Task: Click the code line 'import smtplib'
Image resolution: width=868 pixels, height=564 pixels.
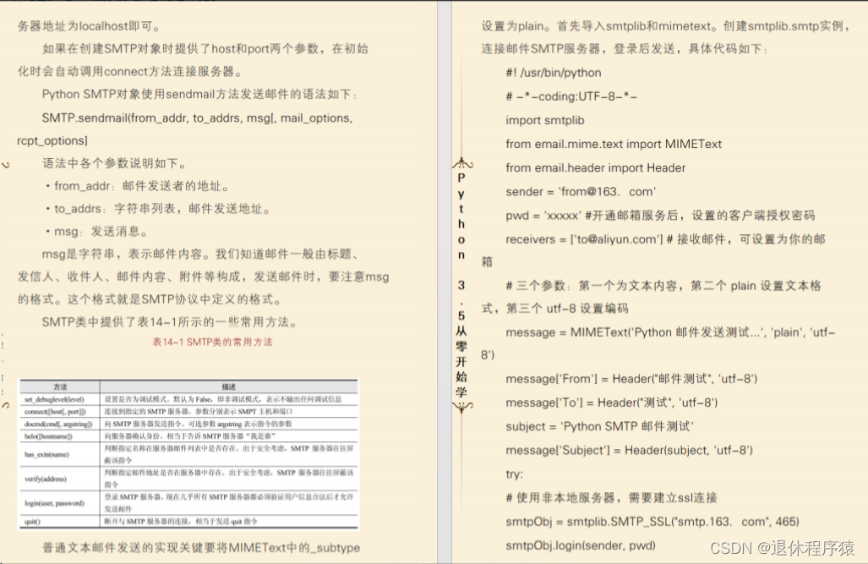Action: point(544,120)
